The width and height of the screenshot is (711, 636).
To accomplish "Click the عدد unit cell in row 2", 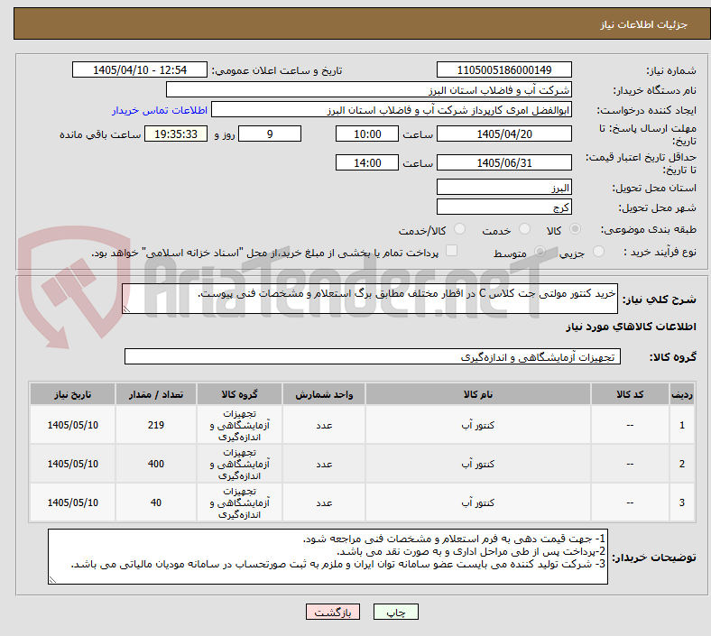I will 324,464.
